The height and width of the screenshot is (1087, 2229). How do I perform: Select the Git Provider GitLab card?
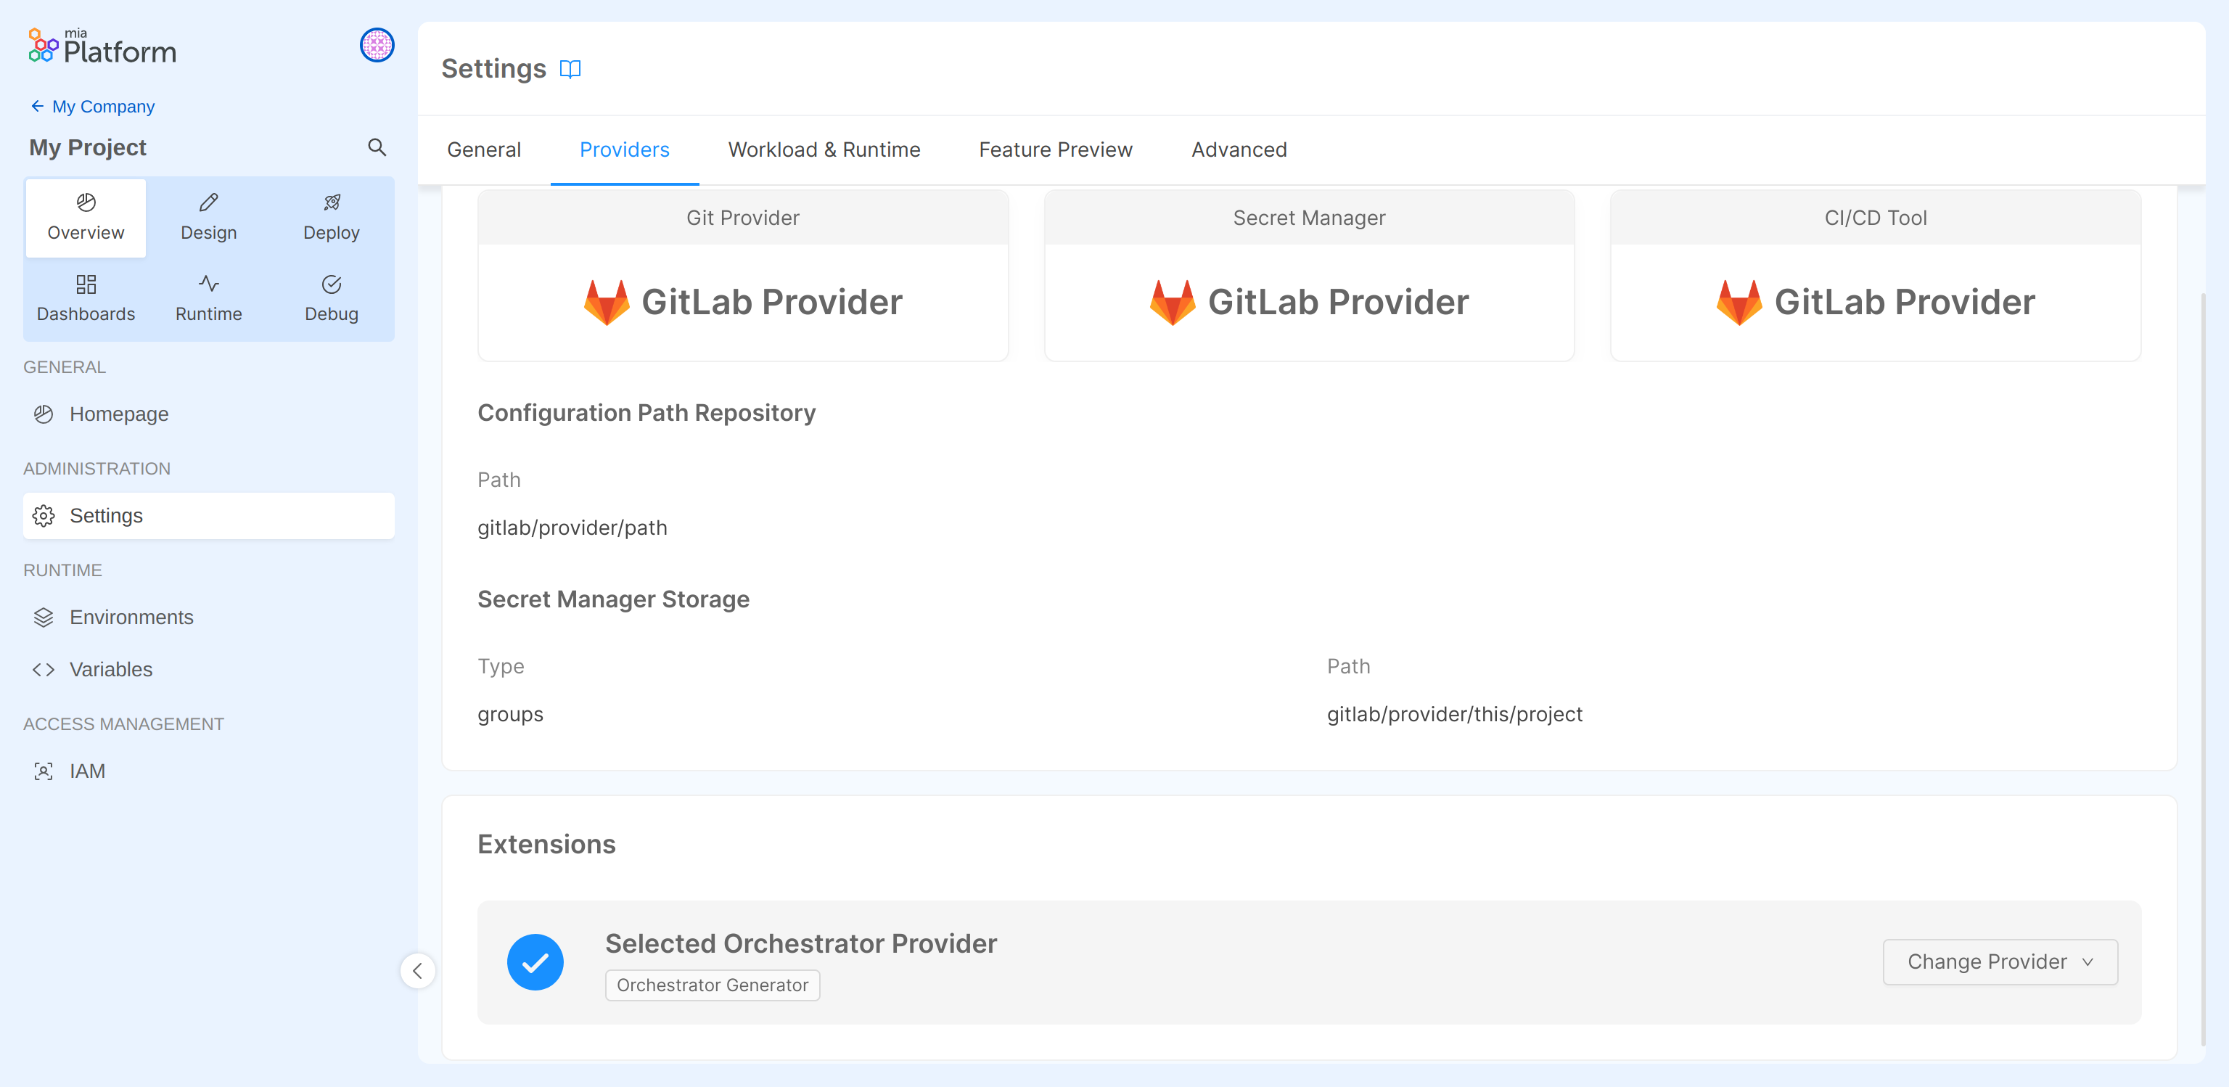click(742, 301)
